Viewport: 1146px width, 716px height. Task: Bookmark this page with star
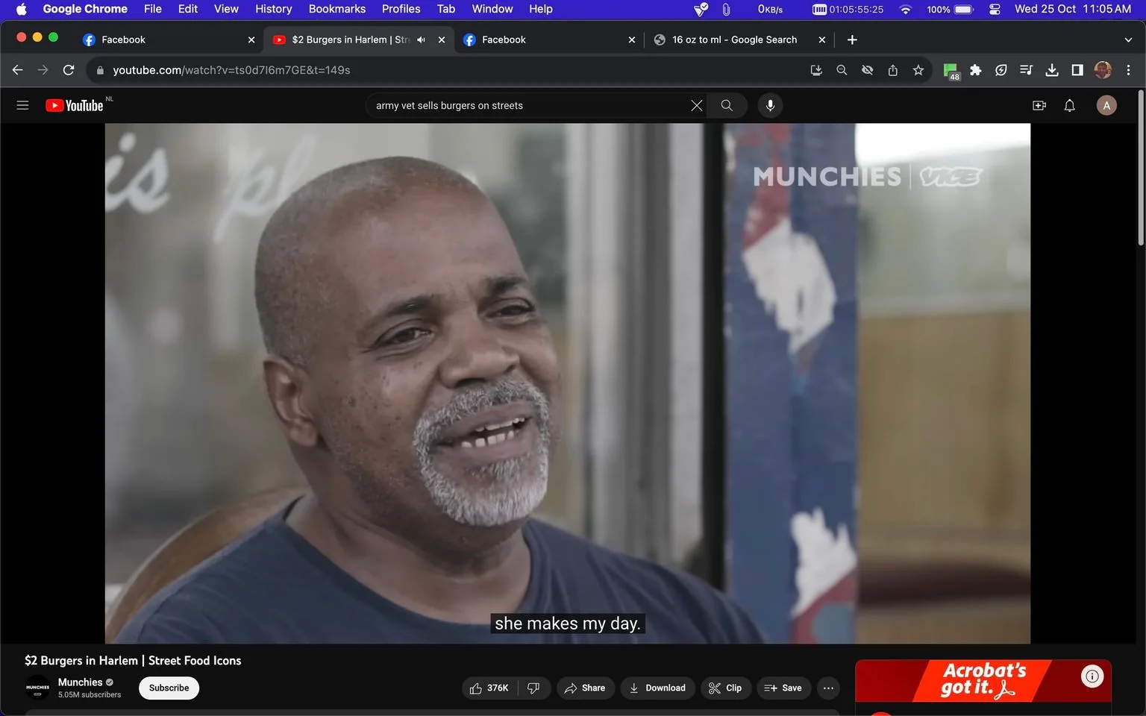918,70
